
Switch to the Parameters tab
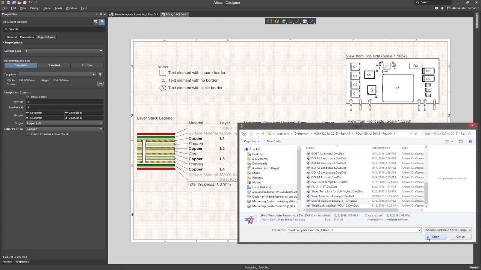pyautogui.click(x=27, y=37)
